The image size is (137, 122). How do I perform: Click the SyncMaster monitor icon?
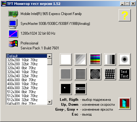point(13,24)
